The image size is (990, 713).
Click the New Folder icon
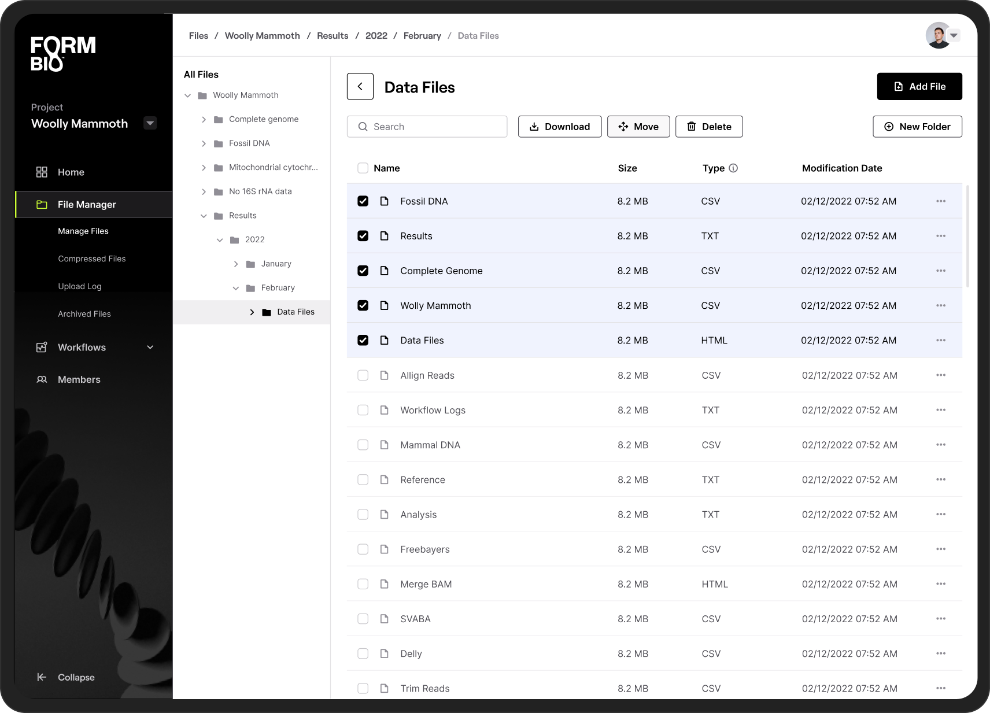(888, 127)
